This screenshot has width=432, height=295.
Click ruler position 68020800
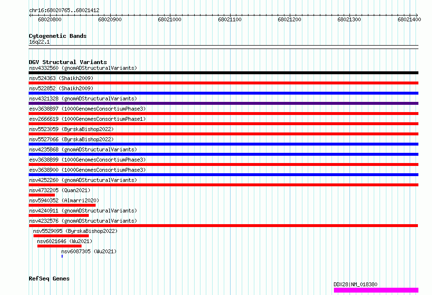click(x=50, y=19)
